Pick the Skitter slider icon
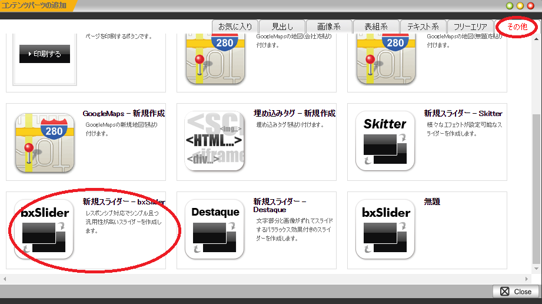This screenshot has width=542, height=304. click(x=385, y=141)
